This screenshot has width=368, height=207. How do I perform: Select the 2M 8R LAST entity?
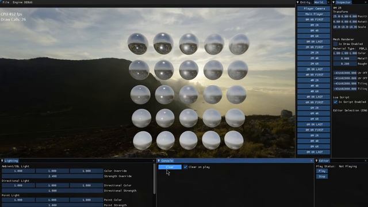click(314, 69)
